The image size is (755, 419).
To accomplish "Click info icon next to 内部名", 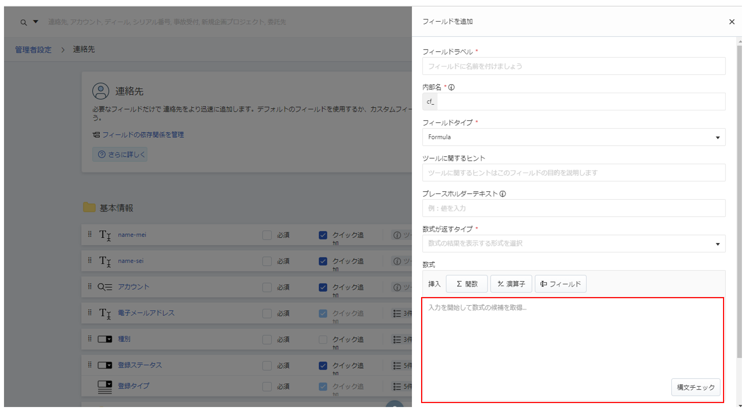I will [451, 87].
